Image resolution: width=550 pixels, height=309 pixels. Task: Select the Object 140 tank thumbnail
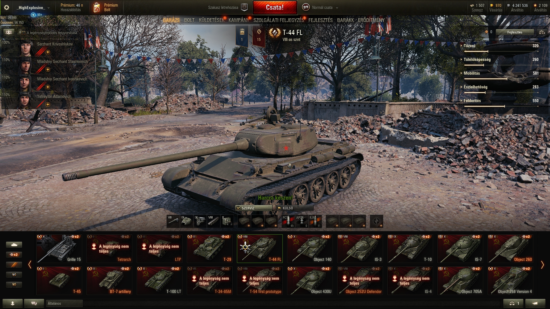tap(310, 249)
